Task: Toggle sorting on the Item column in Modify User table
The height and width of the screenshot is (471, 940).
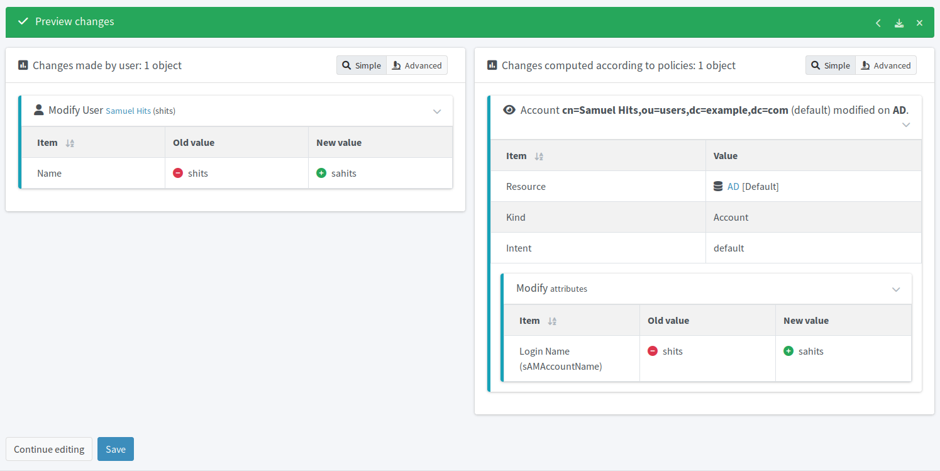Action: [69, 142]
